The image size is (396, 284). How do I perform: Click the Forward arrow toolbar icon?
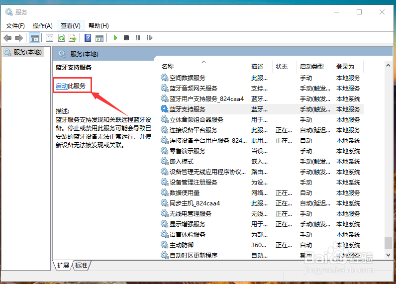[19, 38]
